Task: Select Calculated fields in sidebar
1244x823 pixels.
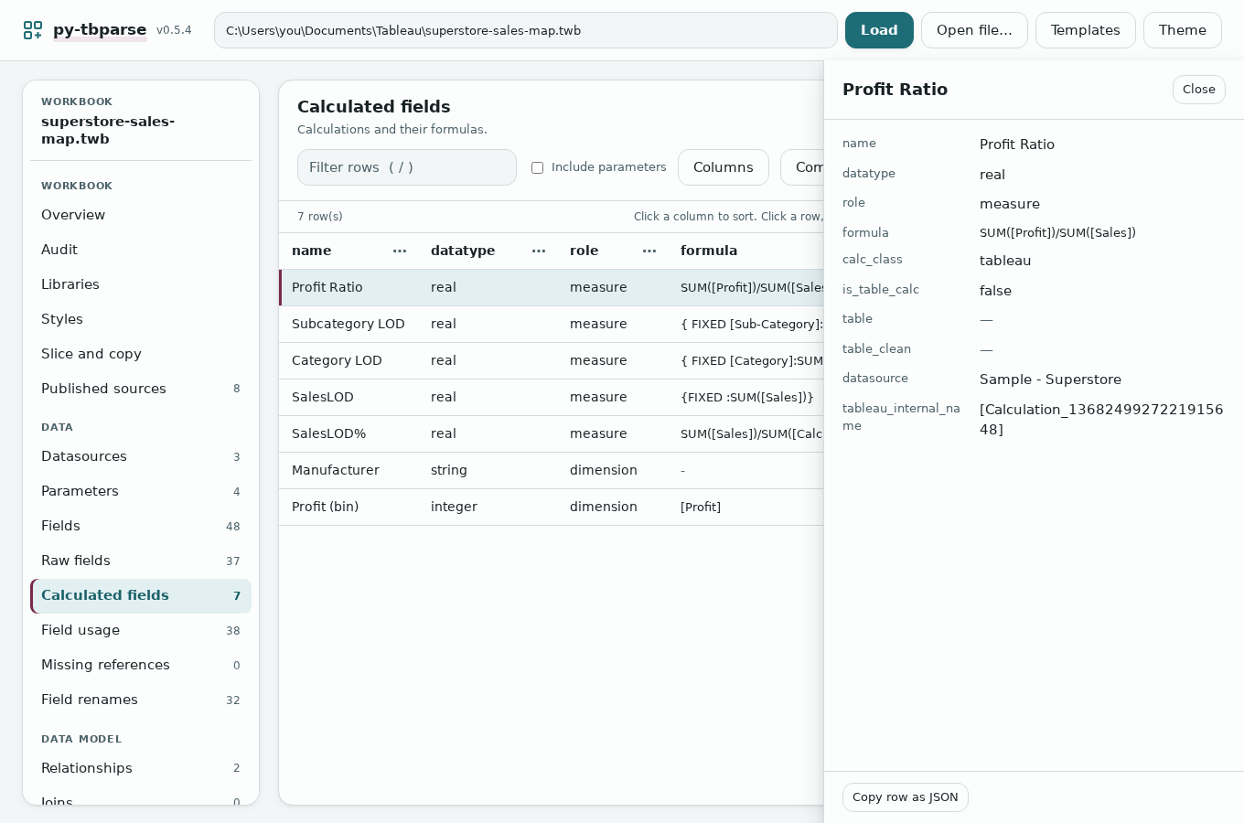Action: [141, 595]
